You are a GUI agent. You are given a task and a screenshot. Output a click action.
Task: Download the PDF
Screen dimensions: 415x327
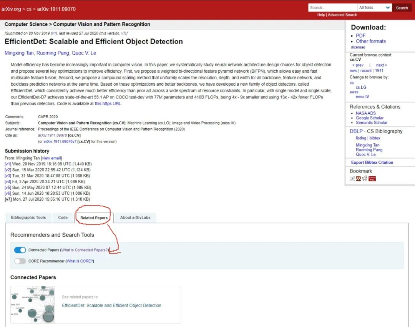click(360, 35)
